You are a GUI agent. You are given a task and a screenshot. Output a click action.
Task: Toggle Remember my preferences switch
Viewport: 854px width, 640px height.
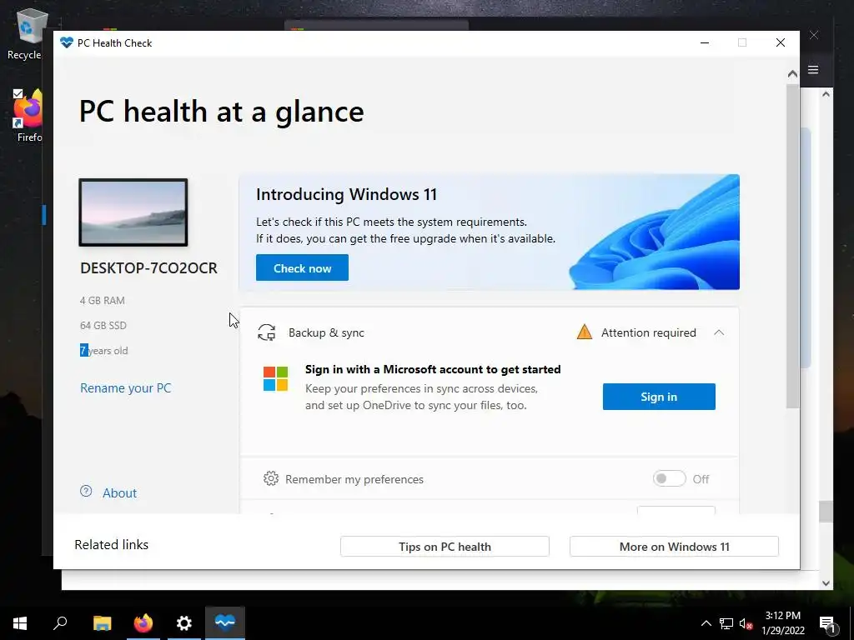[670, 479]
